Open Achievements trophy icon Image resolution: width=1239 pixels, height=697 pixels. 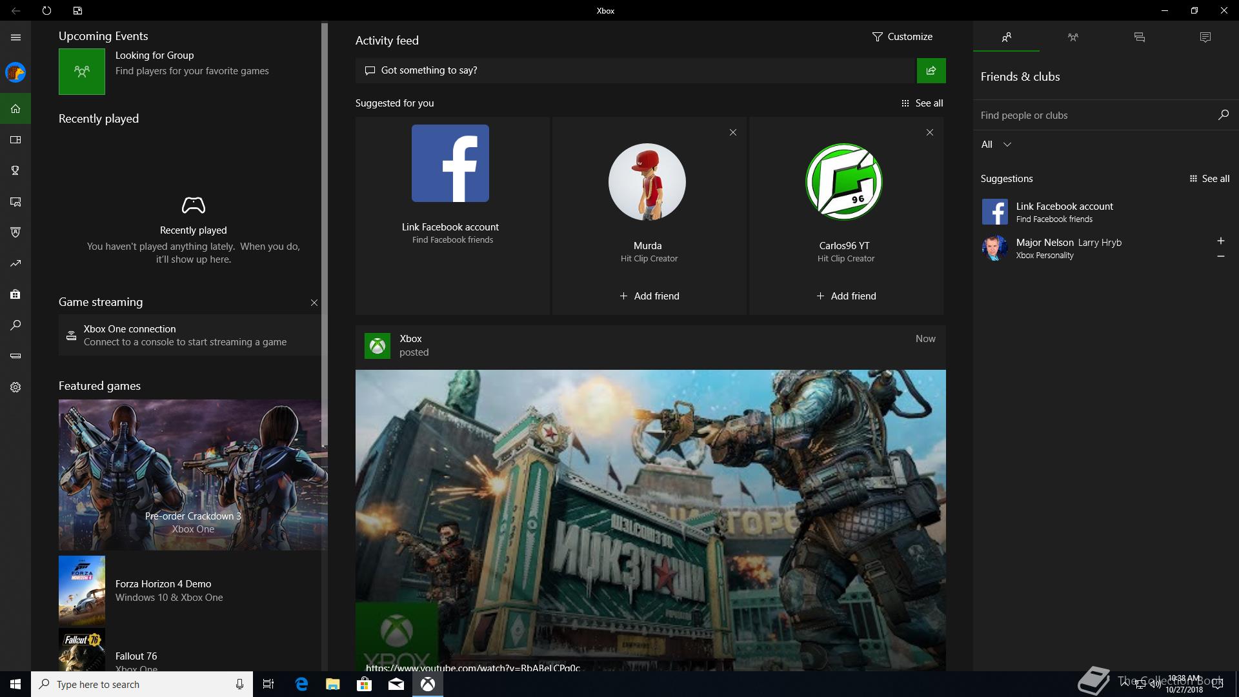(x=15, y=170)
